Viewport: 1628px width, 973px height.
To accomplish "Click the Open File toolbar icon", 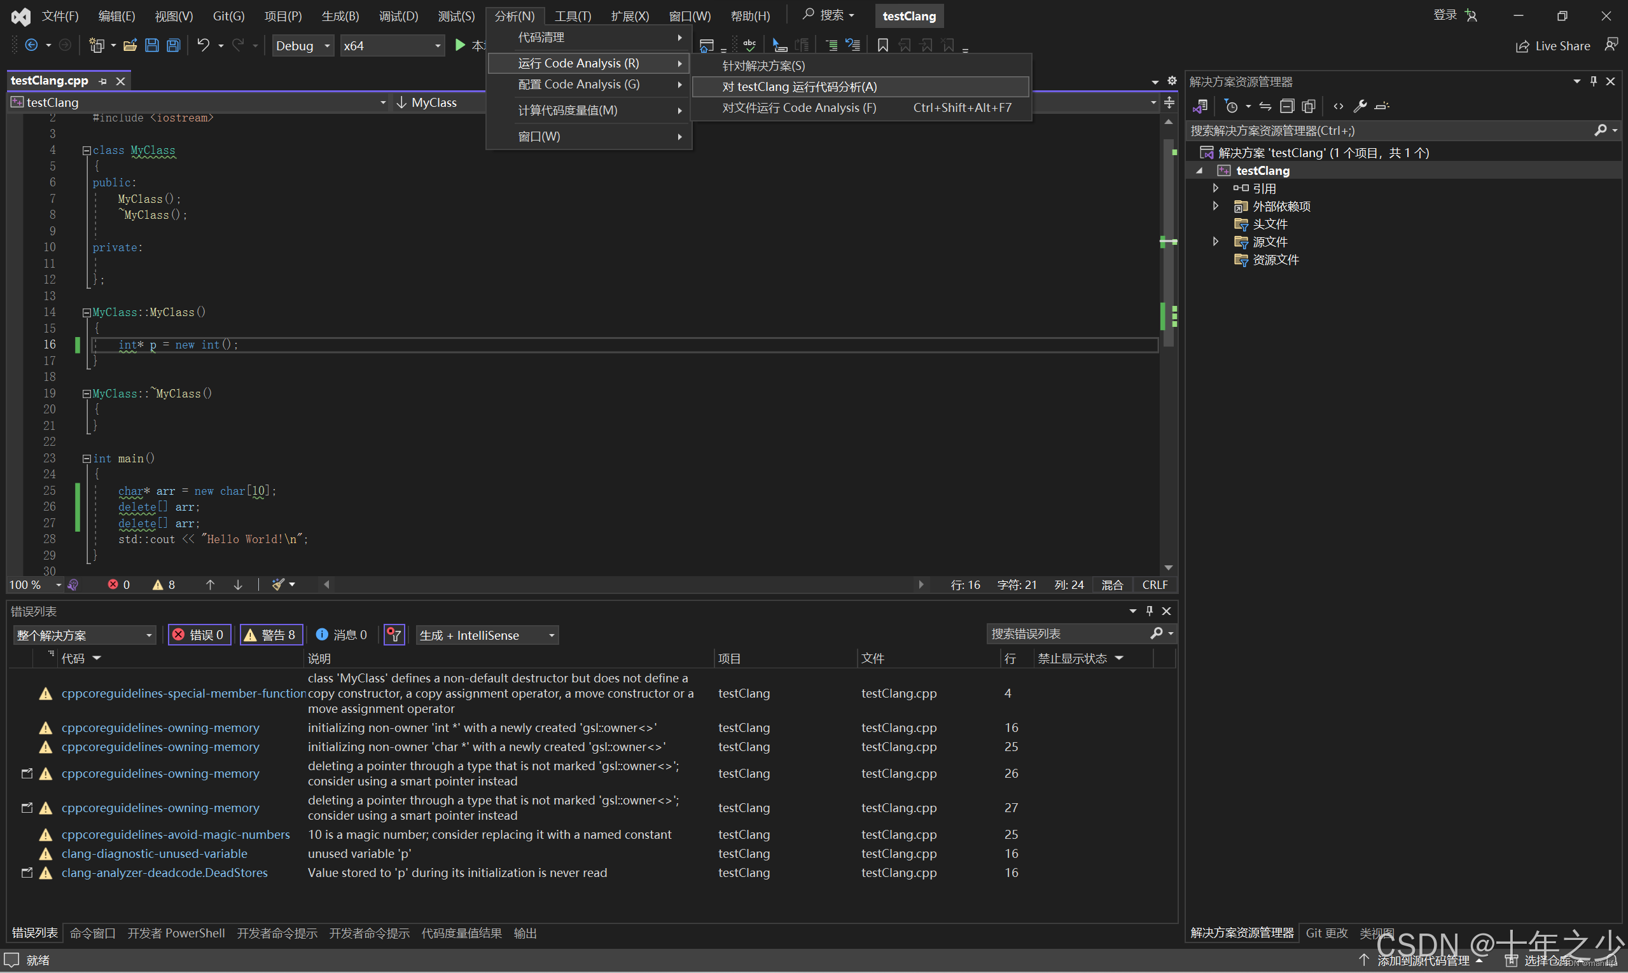I will pyautogui.click(x=130, y=45).
